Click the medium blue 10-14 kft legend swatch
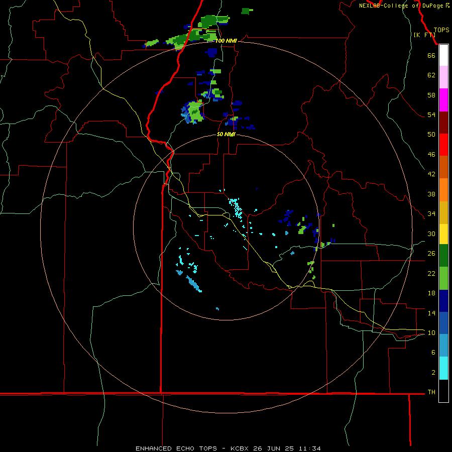452x452 pixels. 443,323
